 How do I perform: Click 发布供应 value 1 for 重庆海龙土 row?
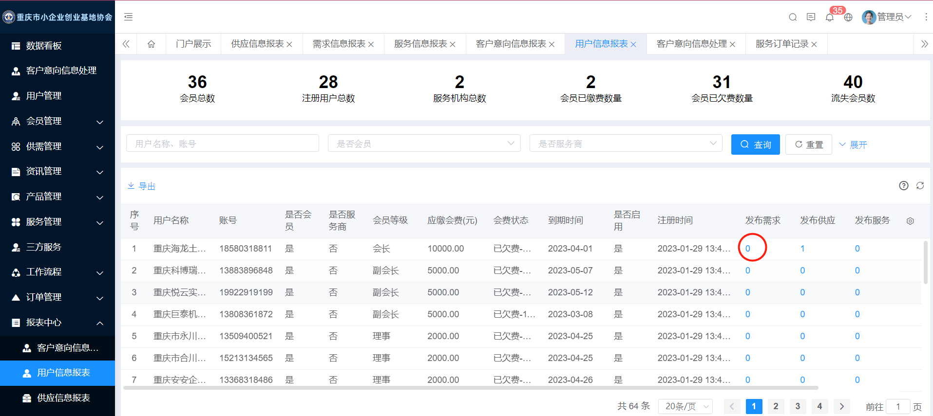[802, 249]
